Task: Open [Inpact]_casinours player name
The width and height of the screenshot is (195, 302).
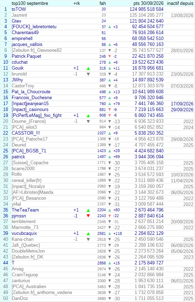Action: (30, 110)
